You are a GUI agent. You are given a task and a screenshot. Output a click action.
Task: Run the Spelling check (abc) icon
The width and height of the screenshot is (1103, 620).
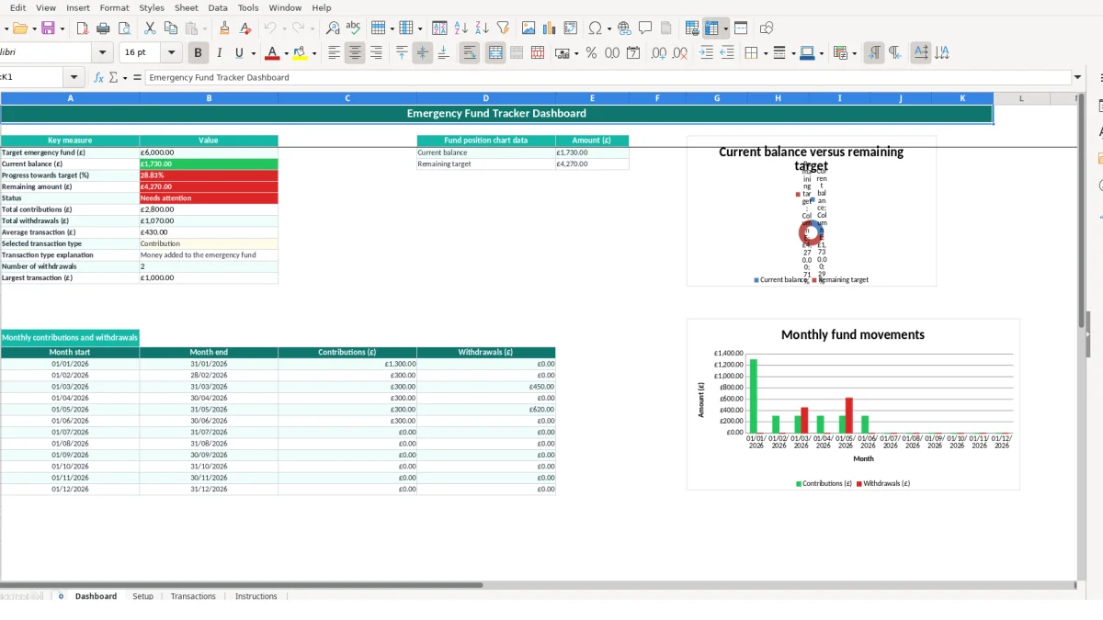[353, 28]
